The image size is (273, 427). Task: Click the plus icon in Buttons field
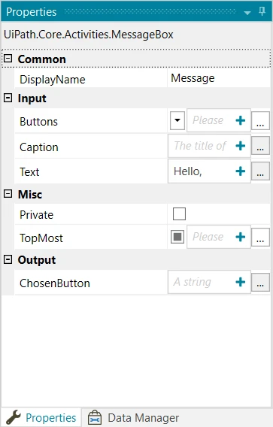(241, 120)
